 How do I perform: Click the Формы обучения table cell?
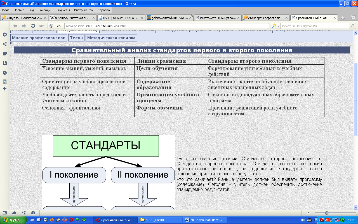(170, 111)
